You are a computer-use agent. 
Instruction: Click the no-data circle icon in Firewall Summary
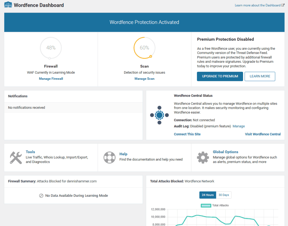click(x=41, y=196)
